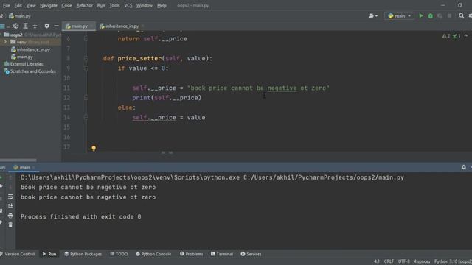Open Project panel settings gear
472x265 pixels.
click(x=46, y=26)
